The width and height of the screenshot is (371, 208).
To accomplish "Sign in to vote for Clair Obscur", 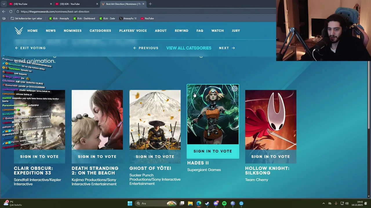I will click(39, 157).
